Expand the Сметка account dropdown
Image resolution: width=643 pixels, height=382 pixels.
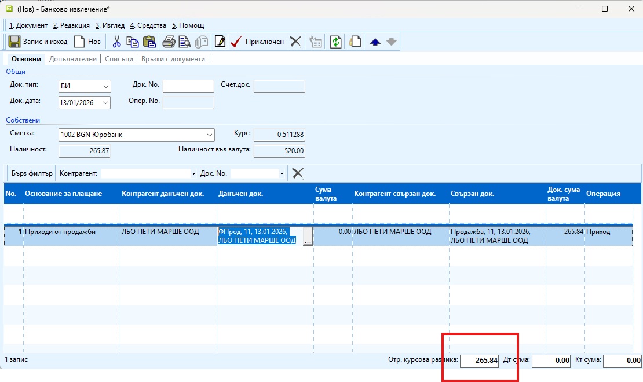pos(209,135)
